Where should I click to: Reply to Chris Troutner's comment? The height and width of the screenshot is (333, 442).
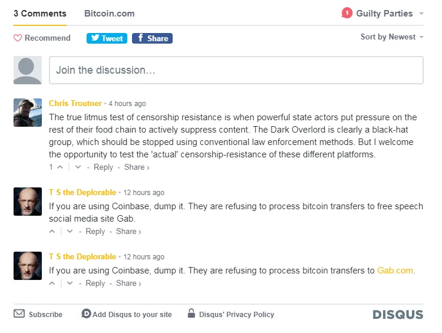click(103, 167)
